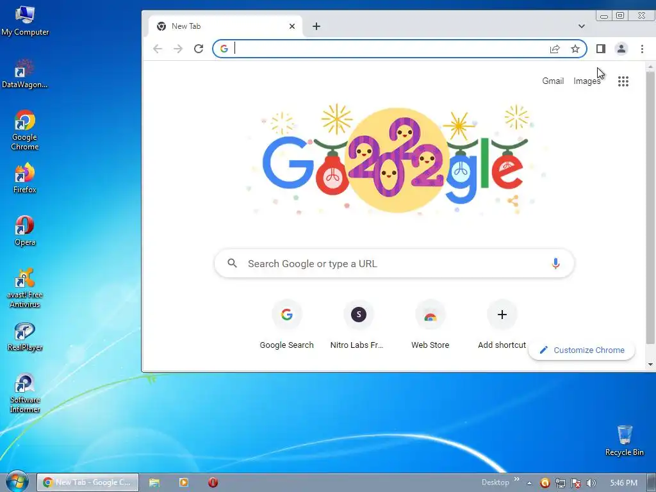Select the My Computer desktop icon

pyautogui.click(x=25, y=21)
